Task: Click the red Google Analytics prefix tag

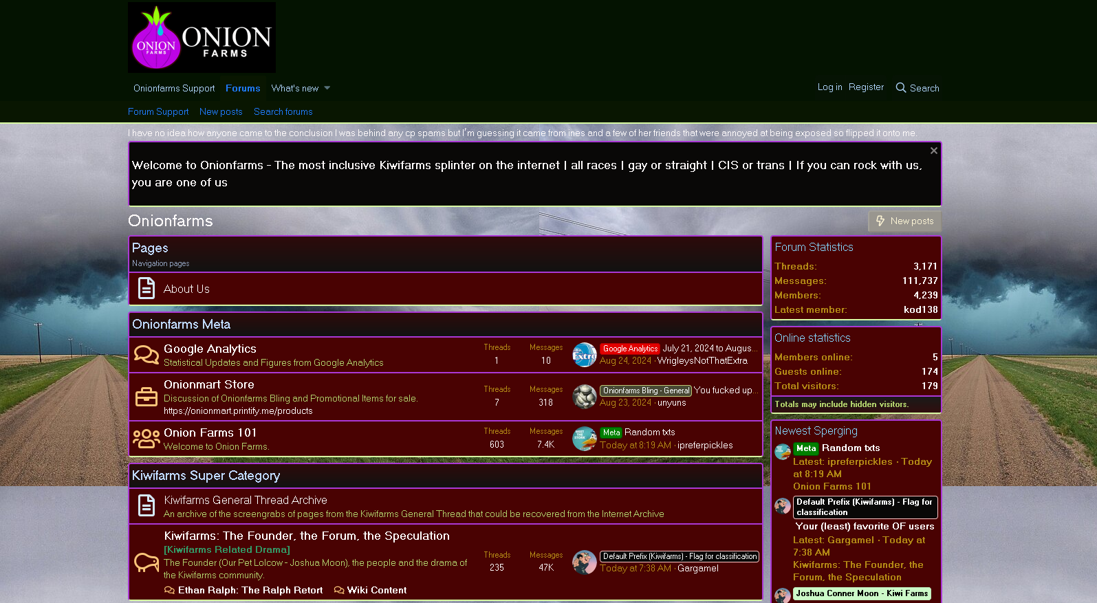Action: (x=629, y=349)
